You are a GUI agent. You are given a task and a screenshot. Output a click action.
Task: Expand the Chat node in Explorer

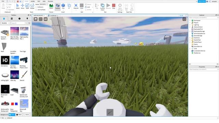(x=190, y=49)
